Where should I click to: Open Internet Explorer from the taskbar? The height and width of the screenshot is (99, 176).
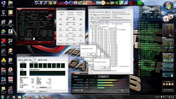point(8,97)
